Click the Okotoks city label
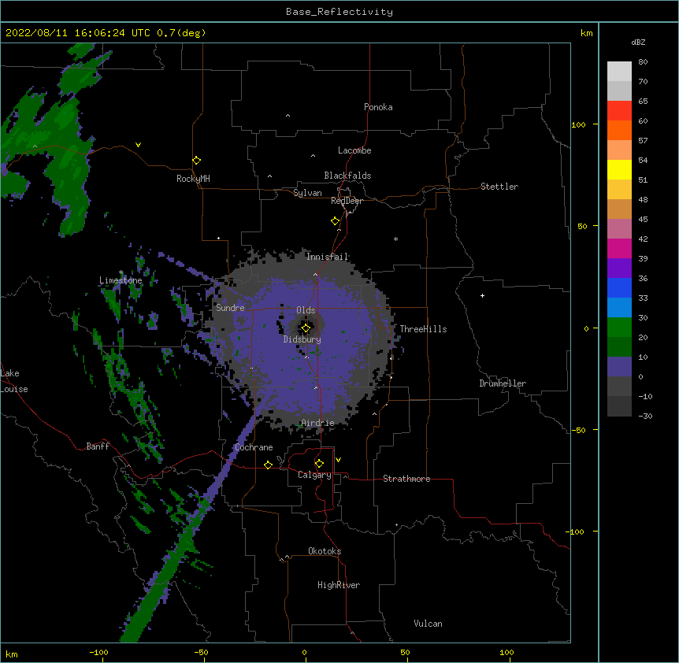The height and width of the screenshot is (663, 679). [x=325, y=551]
